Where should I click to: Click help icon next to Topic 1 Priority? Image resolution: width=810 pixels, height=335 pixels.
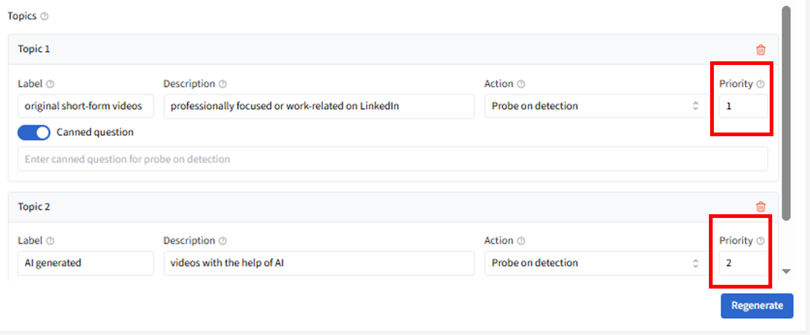click(x=760, y=84)
